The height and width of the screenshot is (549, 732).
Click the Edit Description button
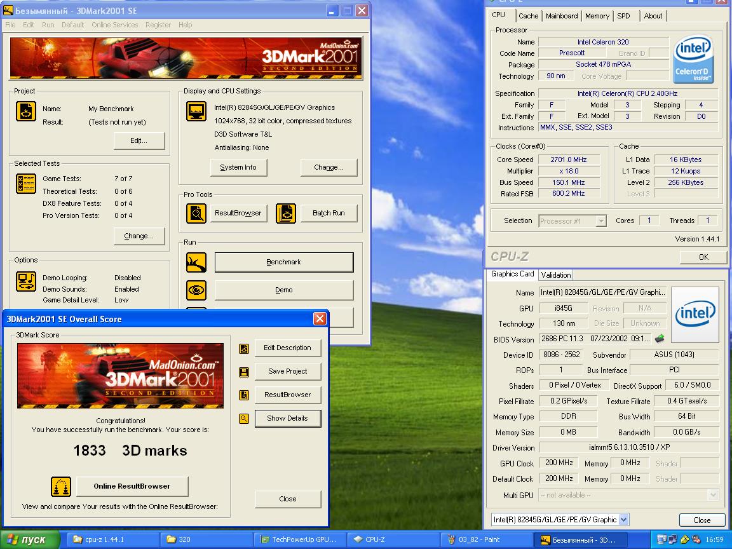click(288, 348)
